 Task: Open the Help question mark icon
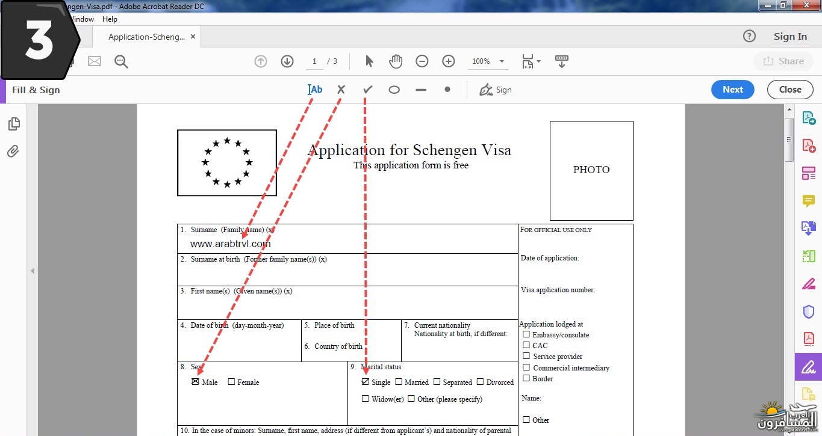coord(749,37)
